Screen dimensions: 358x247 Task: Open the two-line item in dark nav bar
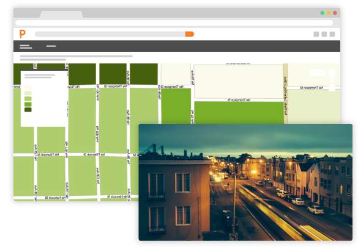click(26, 46)
